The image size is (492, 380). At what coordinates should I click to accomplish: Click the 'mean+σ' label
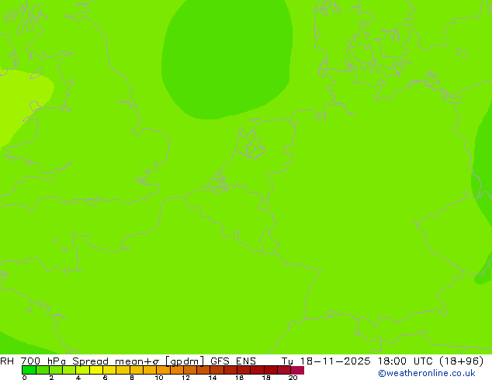pos(137,361)
